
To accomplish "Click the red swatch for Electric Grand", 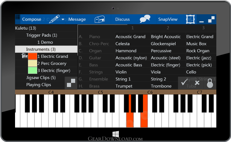I will coord(33,56).
